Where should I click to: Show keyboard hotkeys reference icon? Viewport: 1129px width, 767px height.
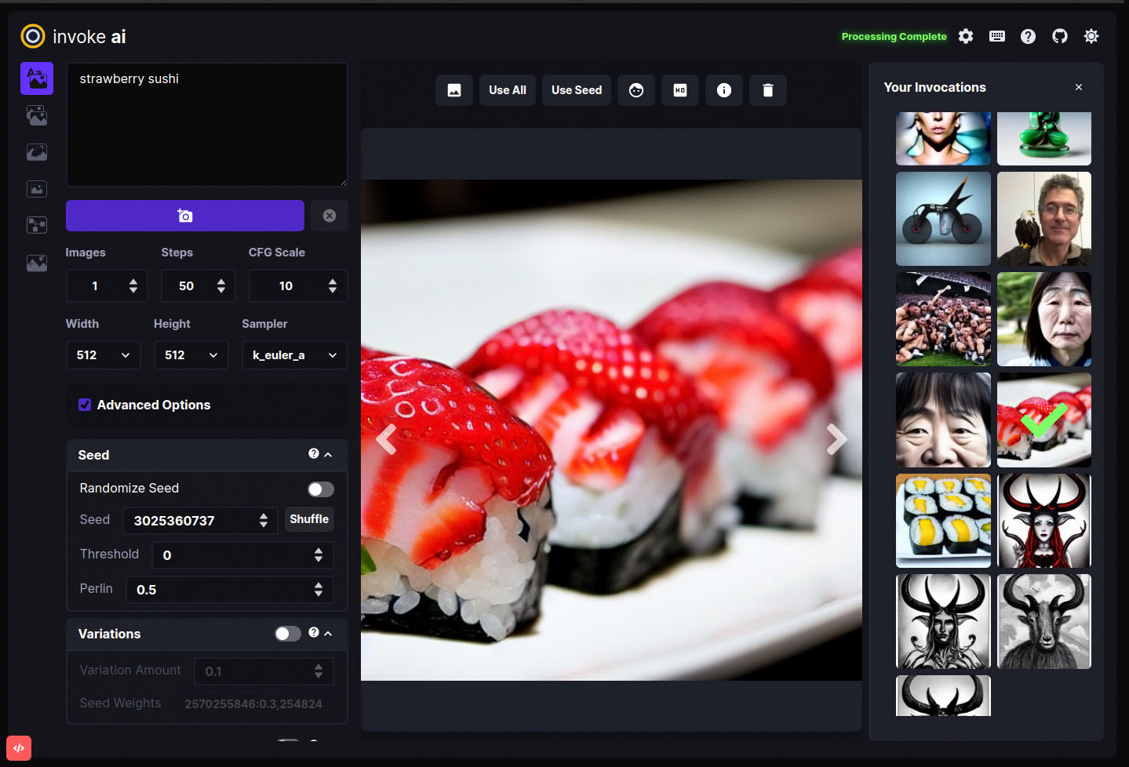(997, 36)
